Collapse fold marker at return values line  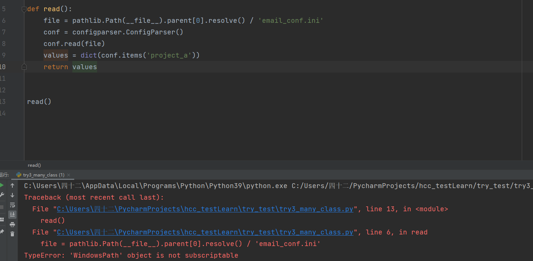click(24, 67)
